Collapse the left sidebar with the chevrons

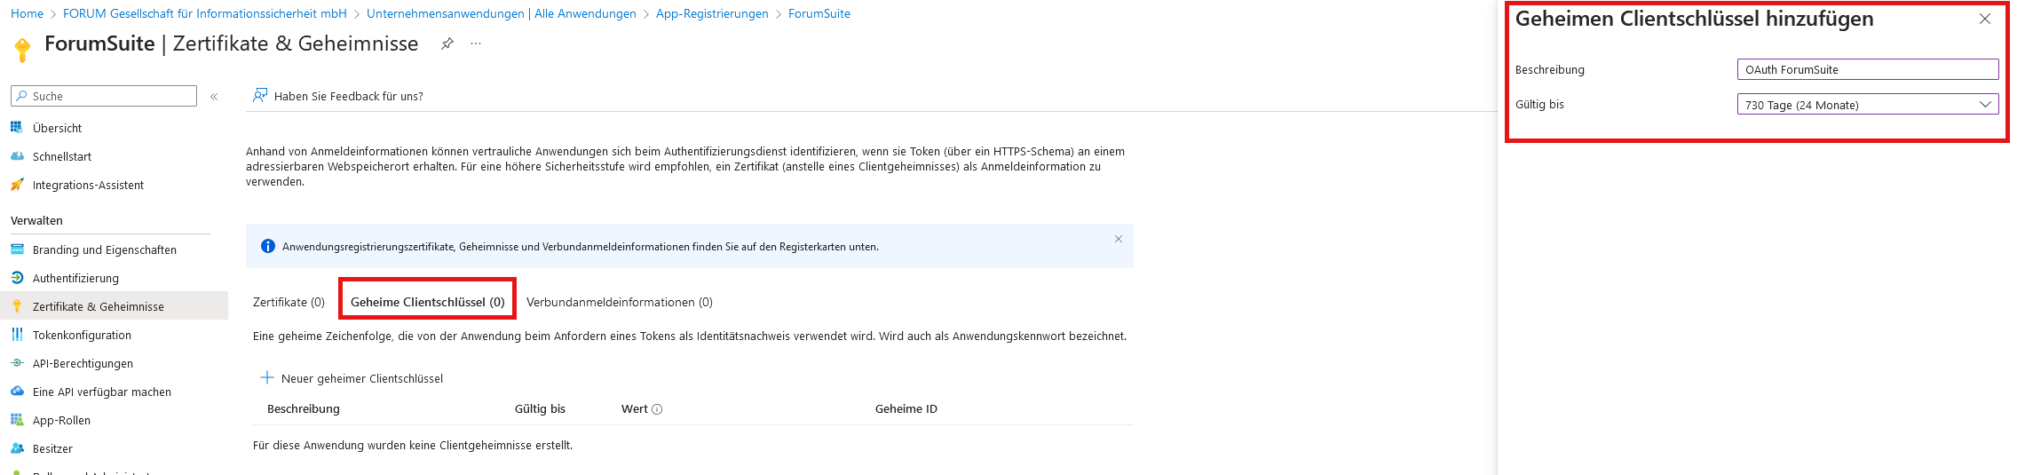214,96
